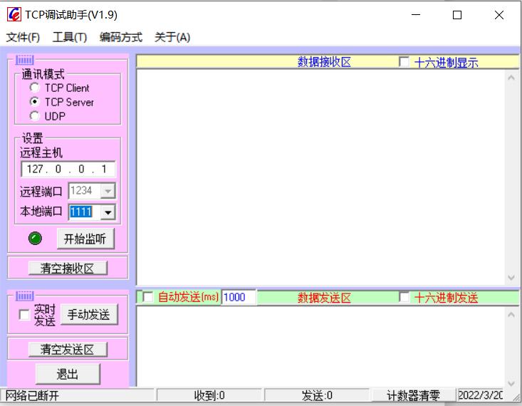Screen dimensions: 522x406
Task: Enable 十六进制显示 checkbox
Action: 404,62
